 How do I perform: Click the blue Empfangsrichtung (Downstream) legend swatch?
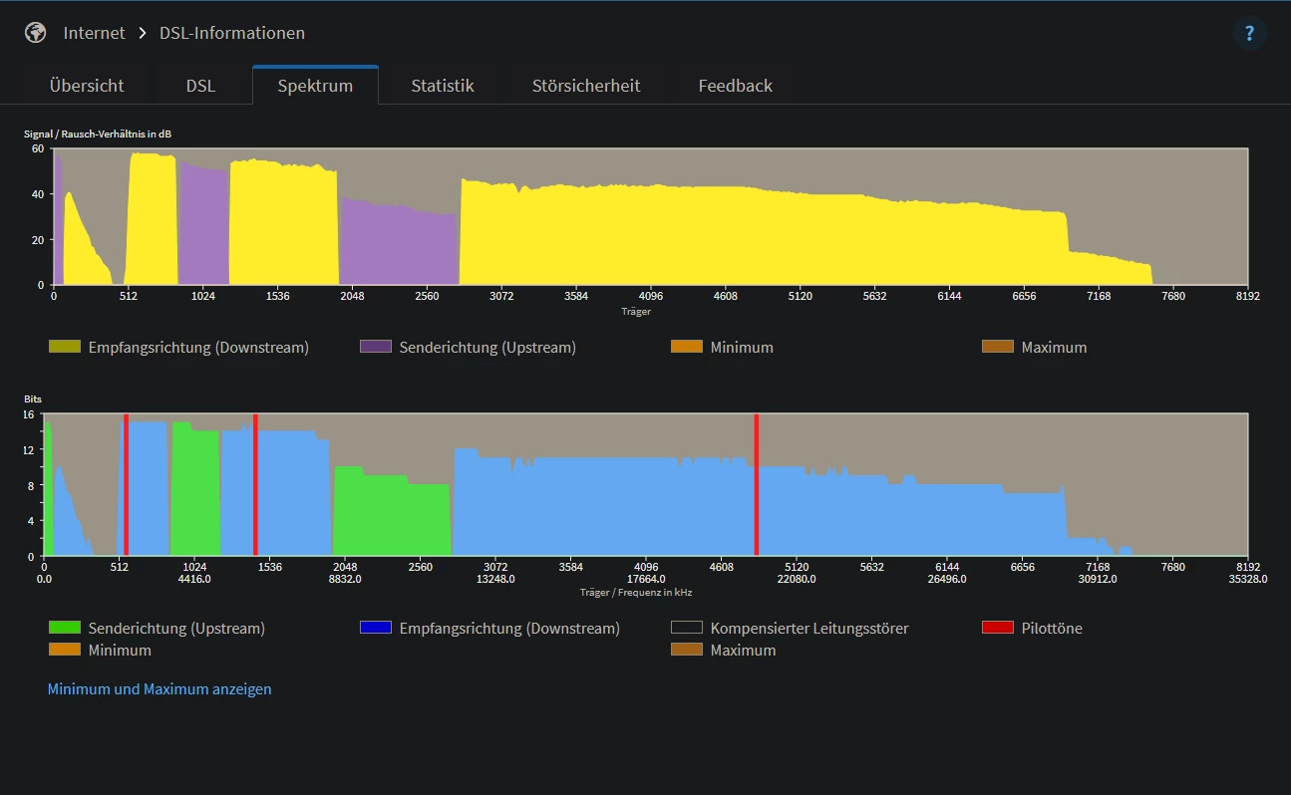[375, 628]
